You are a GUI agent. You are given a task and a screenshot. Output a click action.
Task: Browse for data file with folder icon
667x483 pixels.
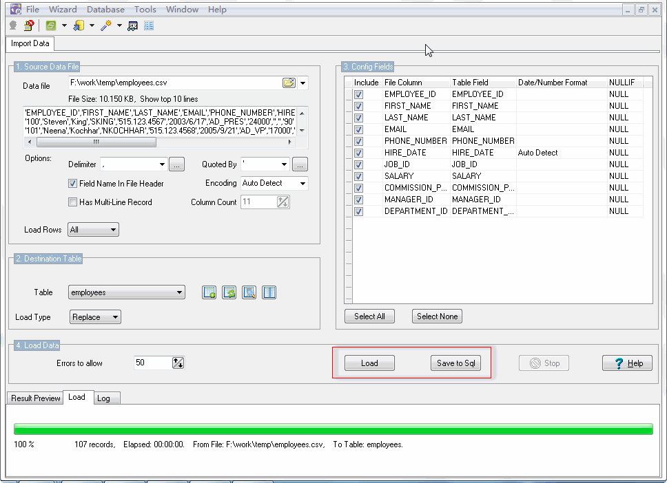(289, 83)
